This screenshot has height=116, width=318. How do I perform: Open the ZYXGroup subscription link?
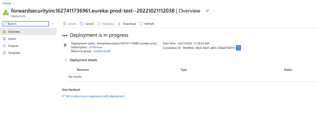point(96,47)
